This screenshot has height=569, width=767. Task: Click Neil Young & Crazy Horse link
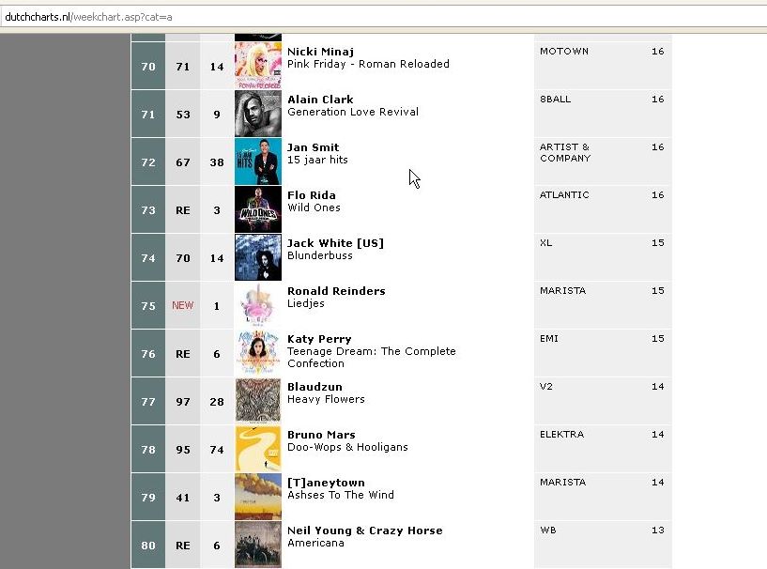tap(364, 531)
